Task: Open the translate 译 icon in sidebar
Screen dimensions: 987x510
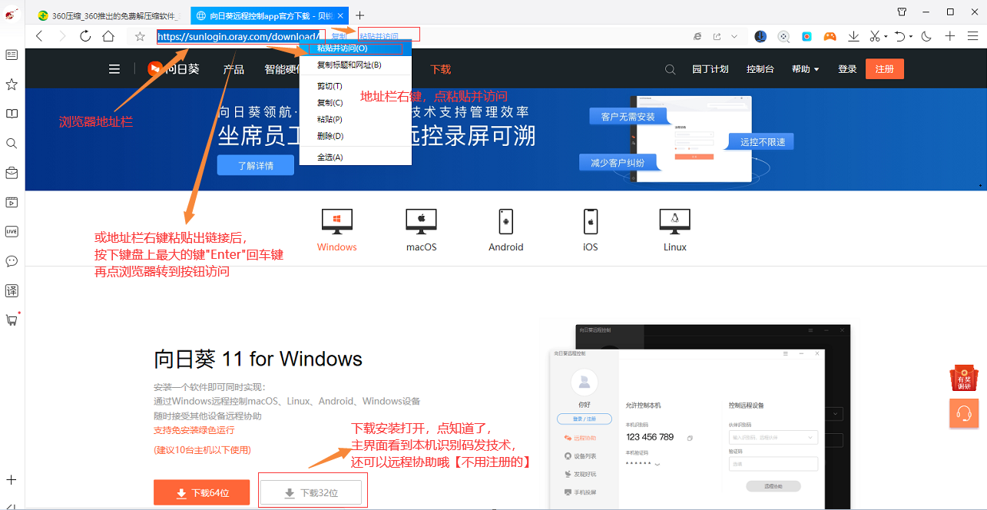Action: point(12,290)
